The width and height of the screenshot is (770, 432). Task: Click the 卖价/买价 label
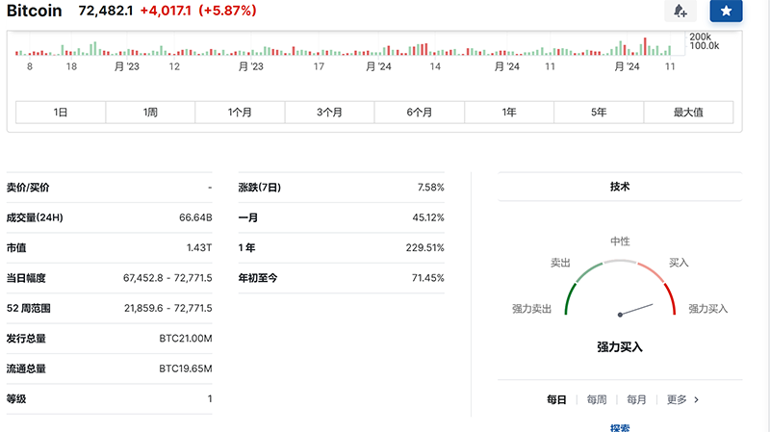pyautogui.click(x=28, y=188)
